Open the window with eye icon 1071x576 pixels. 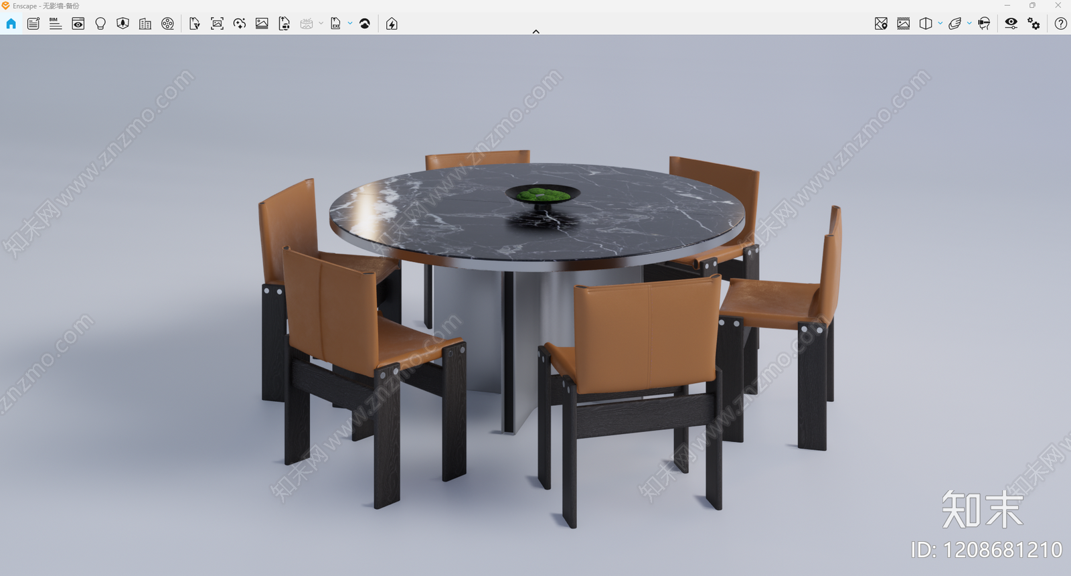click(78, 23)
